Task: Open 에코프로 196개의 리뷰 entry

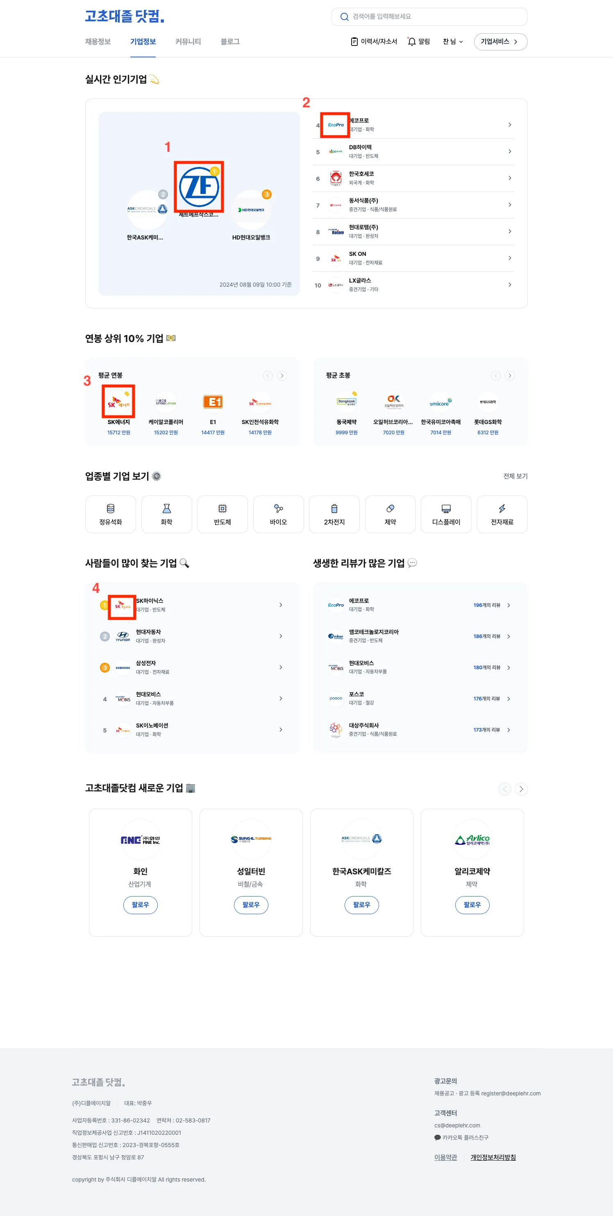Action: click(420, 605)
